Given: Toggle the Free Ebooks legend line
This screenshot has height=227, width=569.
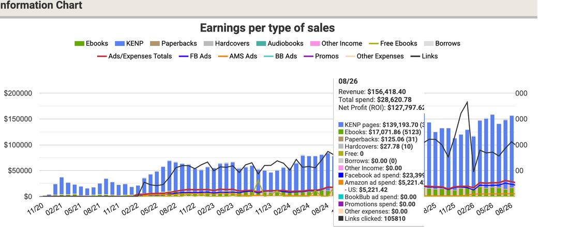Looking at the screenshot, I should click(393, 43).
